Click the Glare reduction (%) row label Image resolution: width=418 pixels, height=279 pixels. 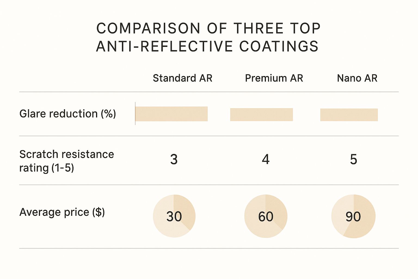tap(67, 114)
